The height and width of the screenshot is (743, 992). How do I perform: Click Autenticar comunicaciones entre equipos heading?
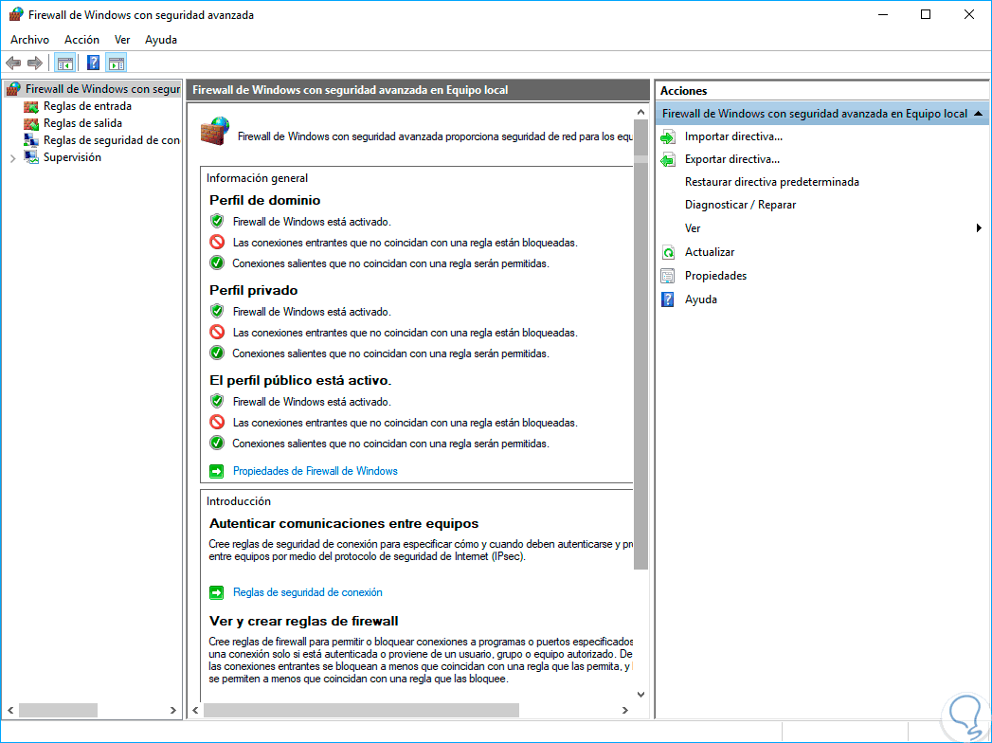(344, 524)
